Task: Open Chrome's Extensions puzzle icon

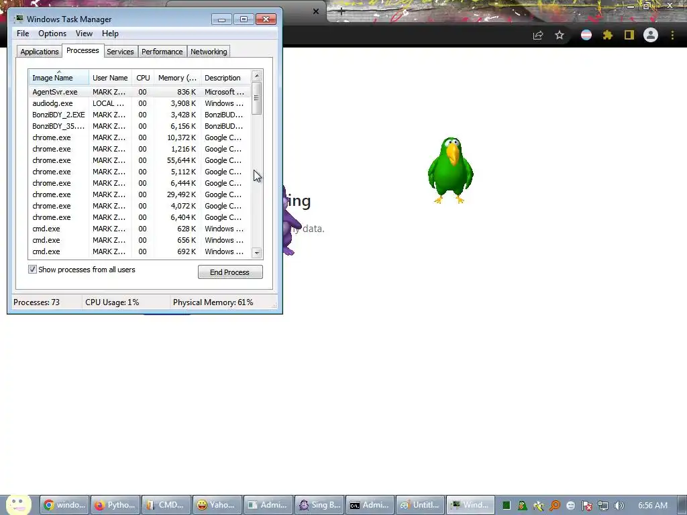Action: tap(608, 35)
